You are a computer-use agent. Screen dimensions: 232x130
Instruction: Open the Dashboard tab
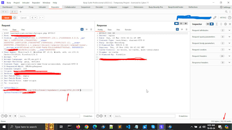(x=8, y=7)
